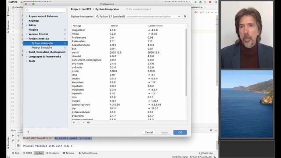Sort by Package column header
This screenshot has width=281, height=158.
pyautogui.click(x=90, y=26)
